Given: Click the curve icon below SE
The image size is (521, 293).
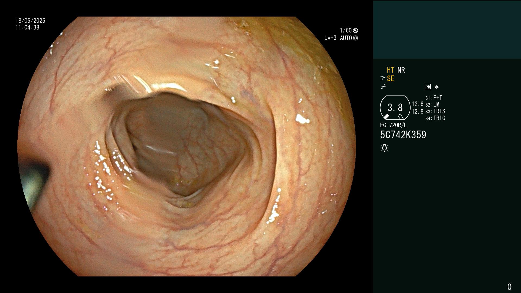Looking at the screenshot, I should point(383,87).
